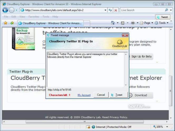This screenshot has width=175, height=131.
Task: Click the Tweet toolbar button in IE
Action: point(163,17)
